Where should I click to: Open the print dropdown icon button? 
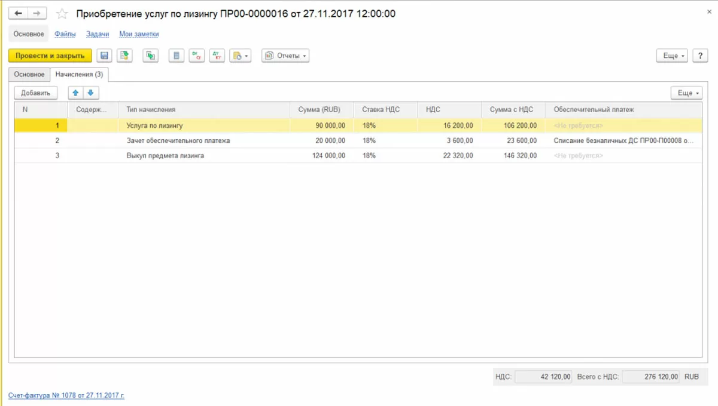coord(240,56)
